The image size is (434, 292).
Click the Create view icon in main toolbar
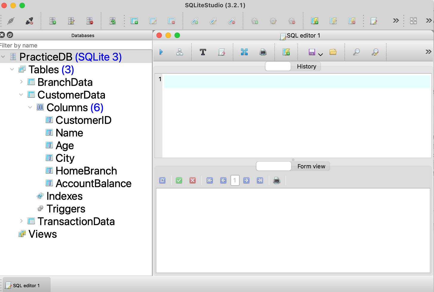(x=315, y=21)
